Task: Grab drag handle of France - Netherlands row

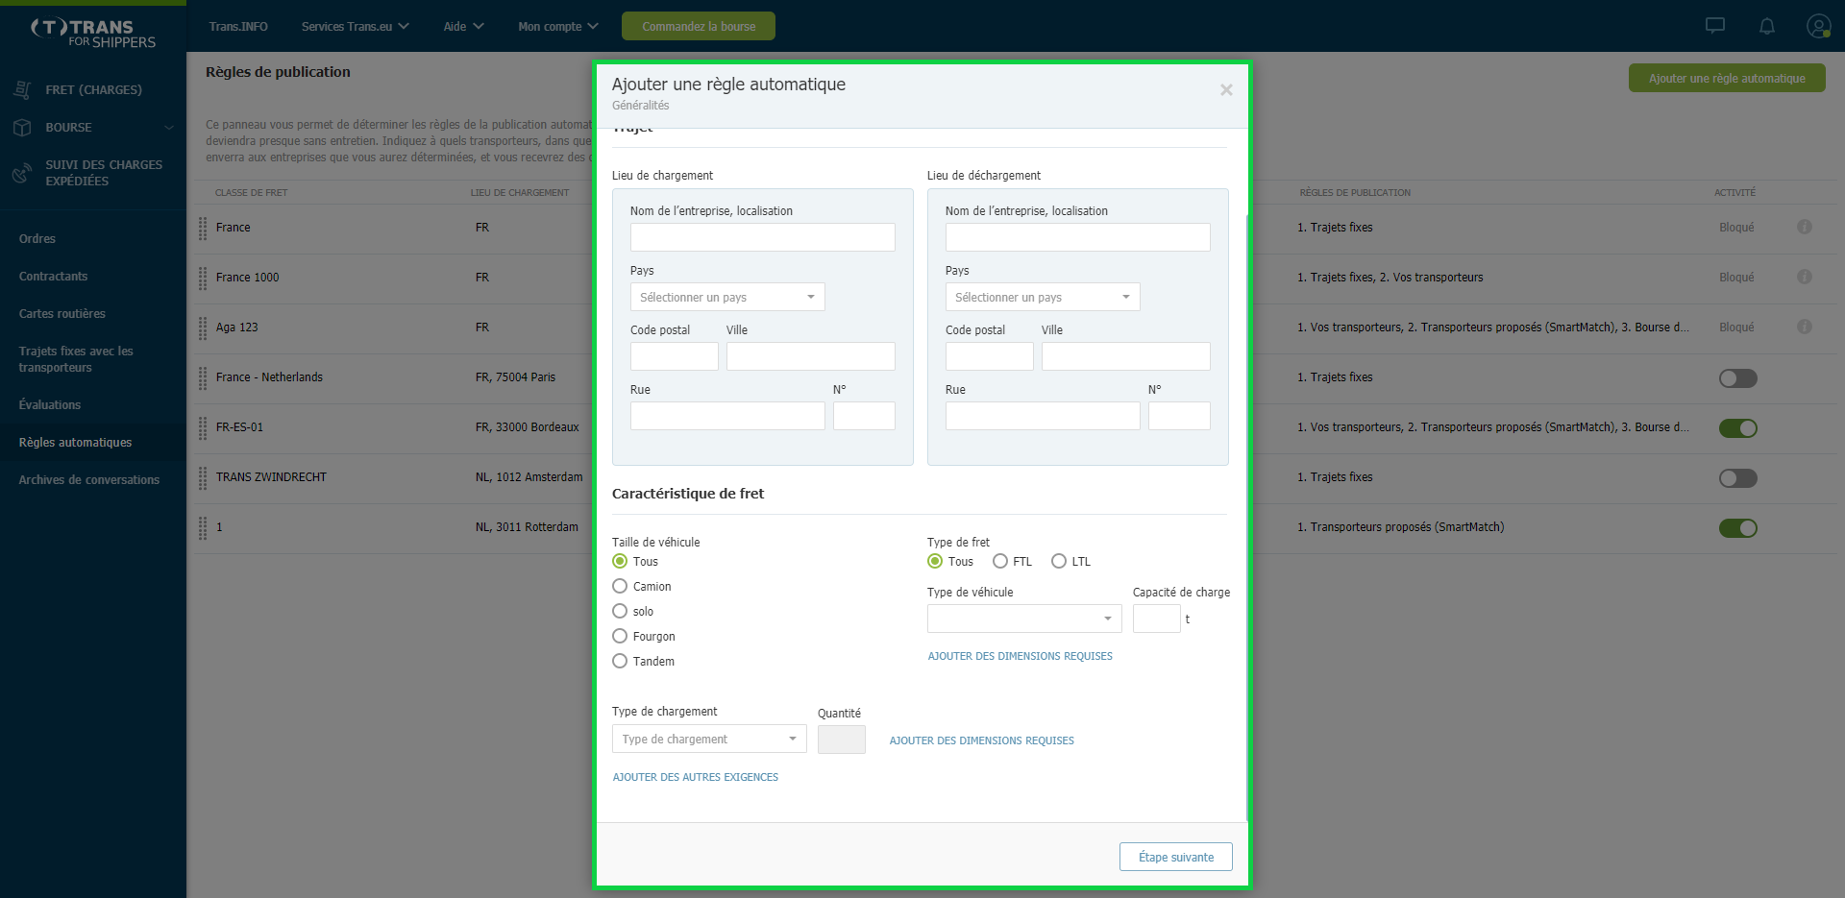Action: (x=203, y=378)
